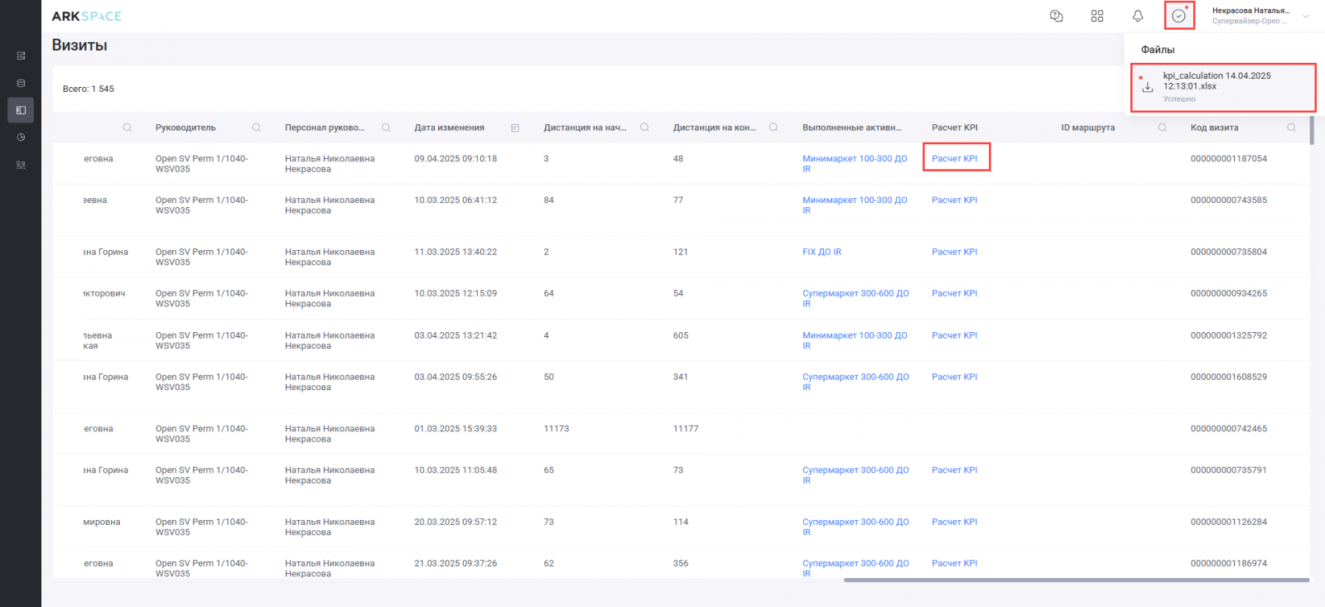The height and width of the screenshot is (607, 1325).
Task: Click Расчет KPI link in first row
Action: point(954,158)
